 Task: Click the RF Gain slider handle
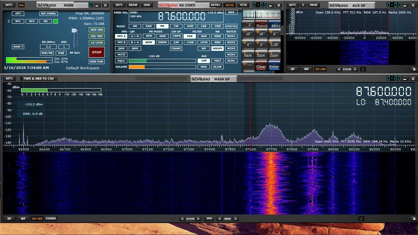pos(74,31)
